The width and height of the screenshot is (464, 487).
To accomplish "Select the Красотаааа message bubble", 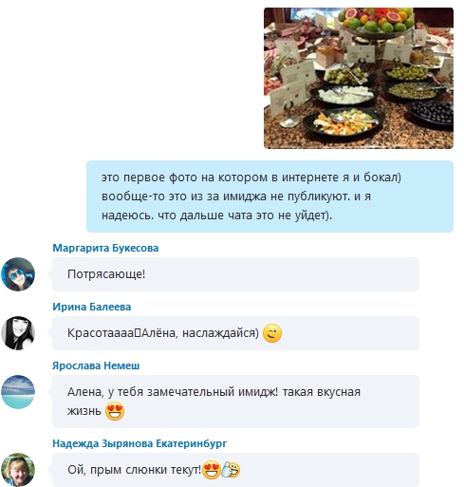I will (x=235, y=333).
